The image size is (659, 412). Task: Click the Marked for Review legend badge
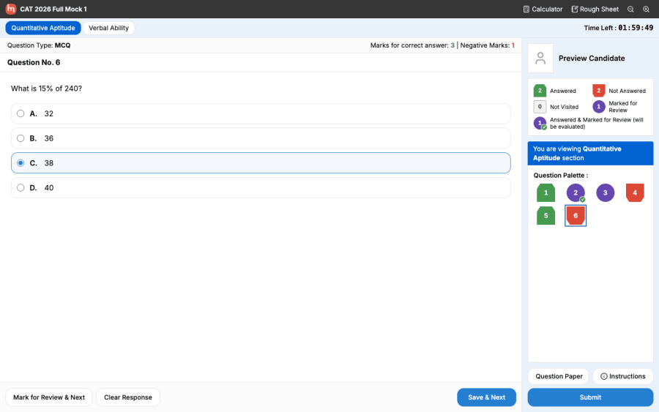(598, 107)
